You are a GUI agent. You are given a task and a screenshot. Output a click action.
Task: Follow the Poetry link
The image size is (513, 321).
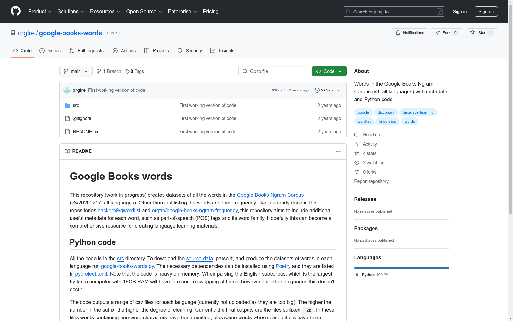(283, 266)
